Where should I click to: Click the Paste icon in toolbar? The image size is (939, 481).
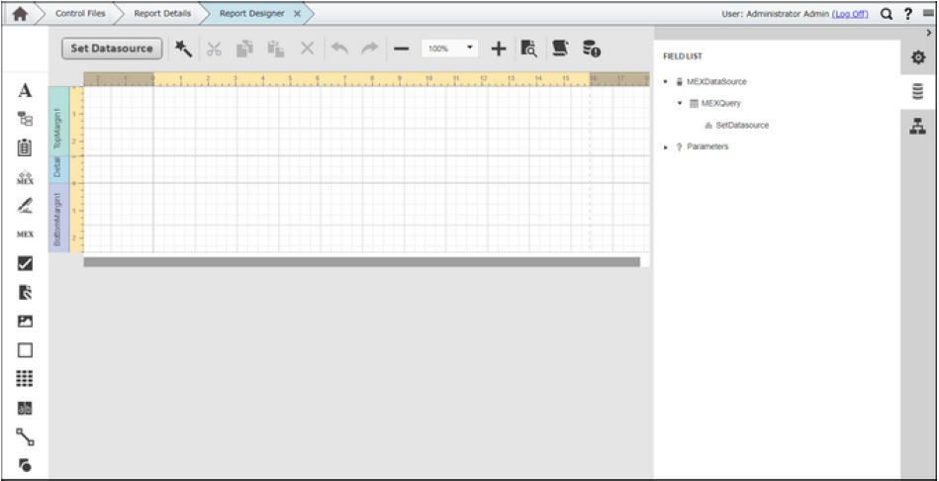(x=275, y=49)
